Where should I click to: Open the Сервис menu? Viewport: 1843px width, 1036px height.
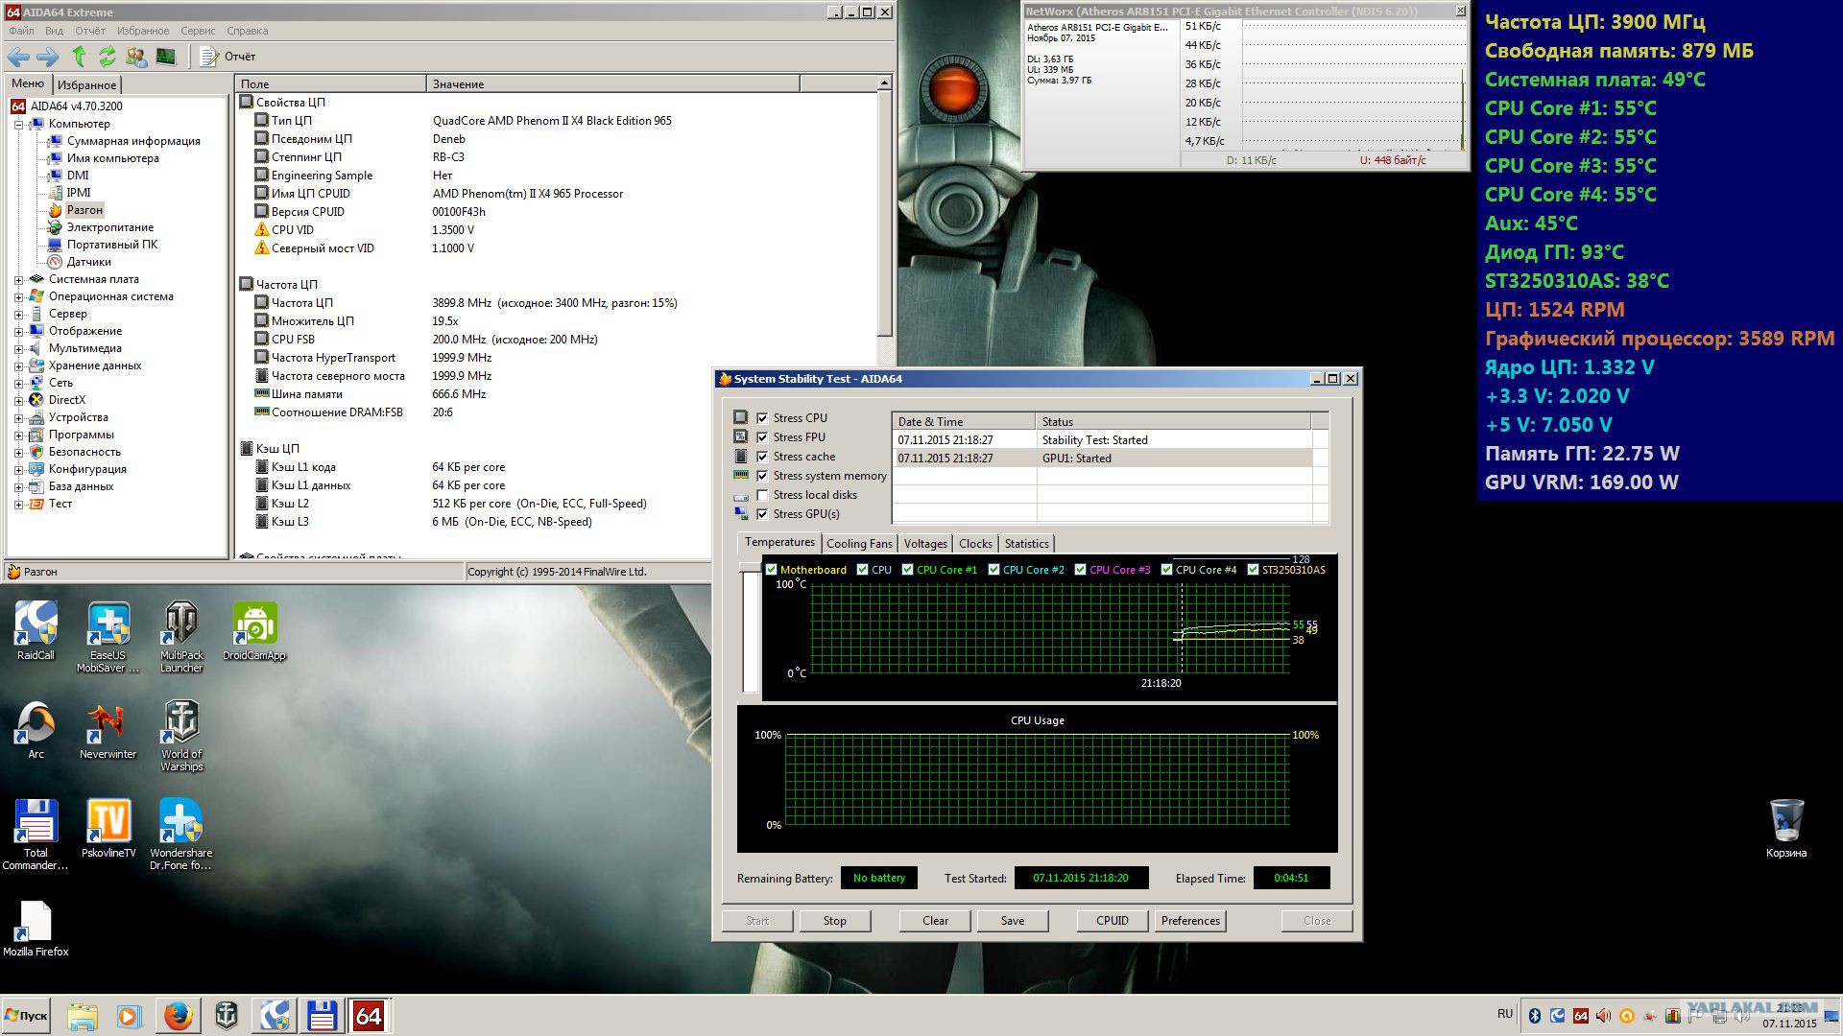tap(198, 31)
